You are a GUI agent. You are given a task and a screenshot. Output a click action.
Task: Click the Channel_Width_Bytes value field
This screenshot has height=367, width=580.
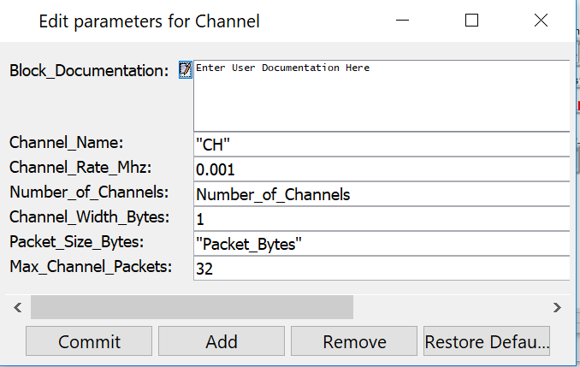pyautogui.click(x=381, y=219)
